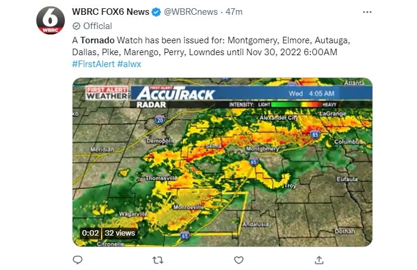Open the 47m timestamp link
The height and width of the screenshot is (270, 417).
(x=234, y=12)
